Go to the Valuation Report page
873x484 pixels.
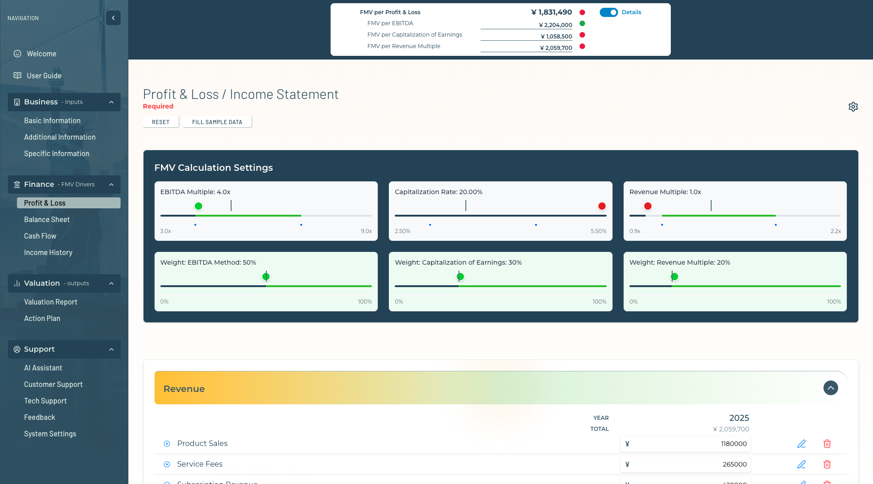51,302
